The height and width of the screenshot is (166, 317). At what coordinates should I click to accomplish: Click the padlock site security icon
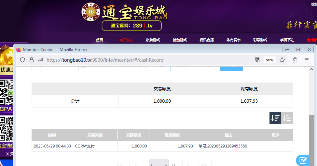pos(32,60)
